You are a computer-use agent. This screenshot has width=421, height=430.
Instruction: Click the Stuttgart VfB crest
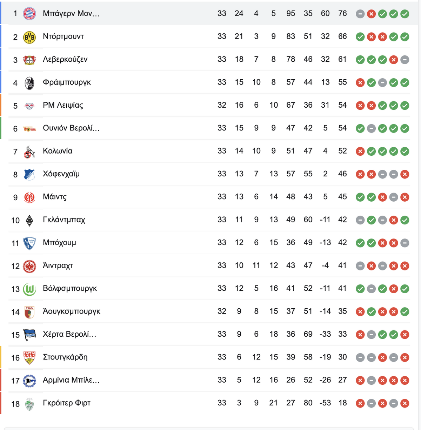pos(29,358)
